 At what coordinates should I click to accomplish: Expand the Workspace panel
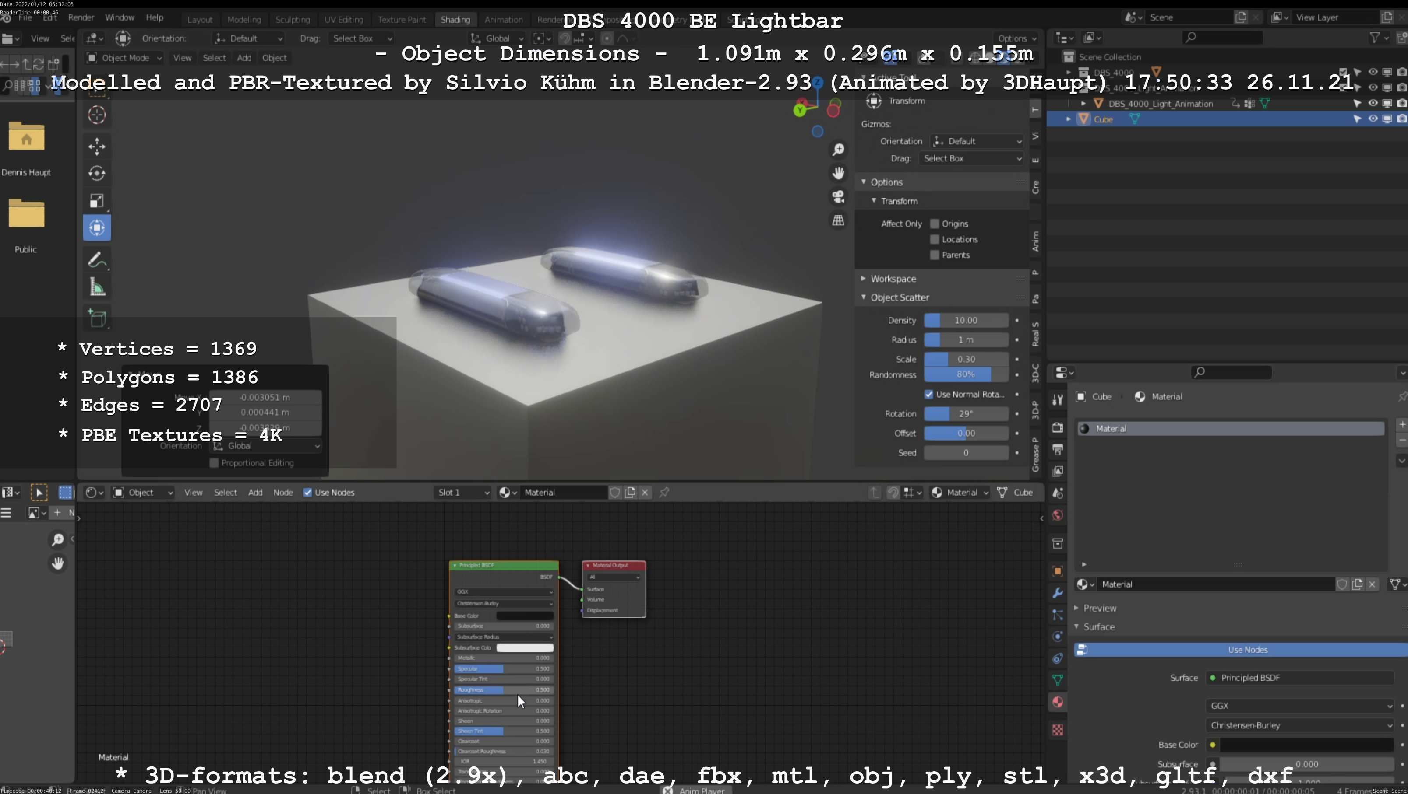click(x=893, y=279)
